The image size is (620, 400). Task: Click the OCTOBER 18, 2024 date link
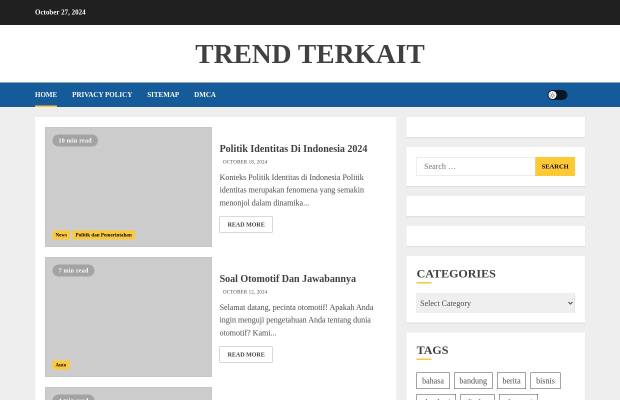click(245, 162)
